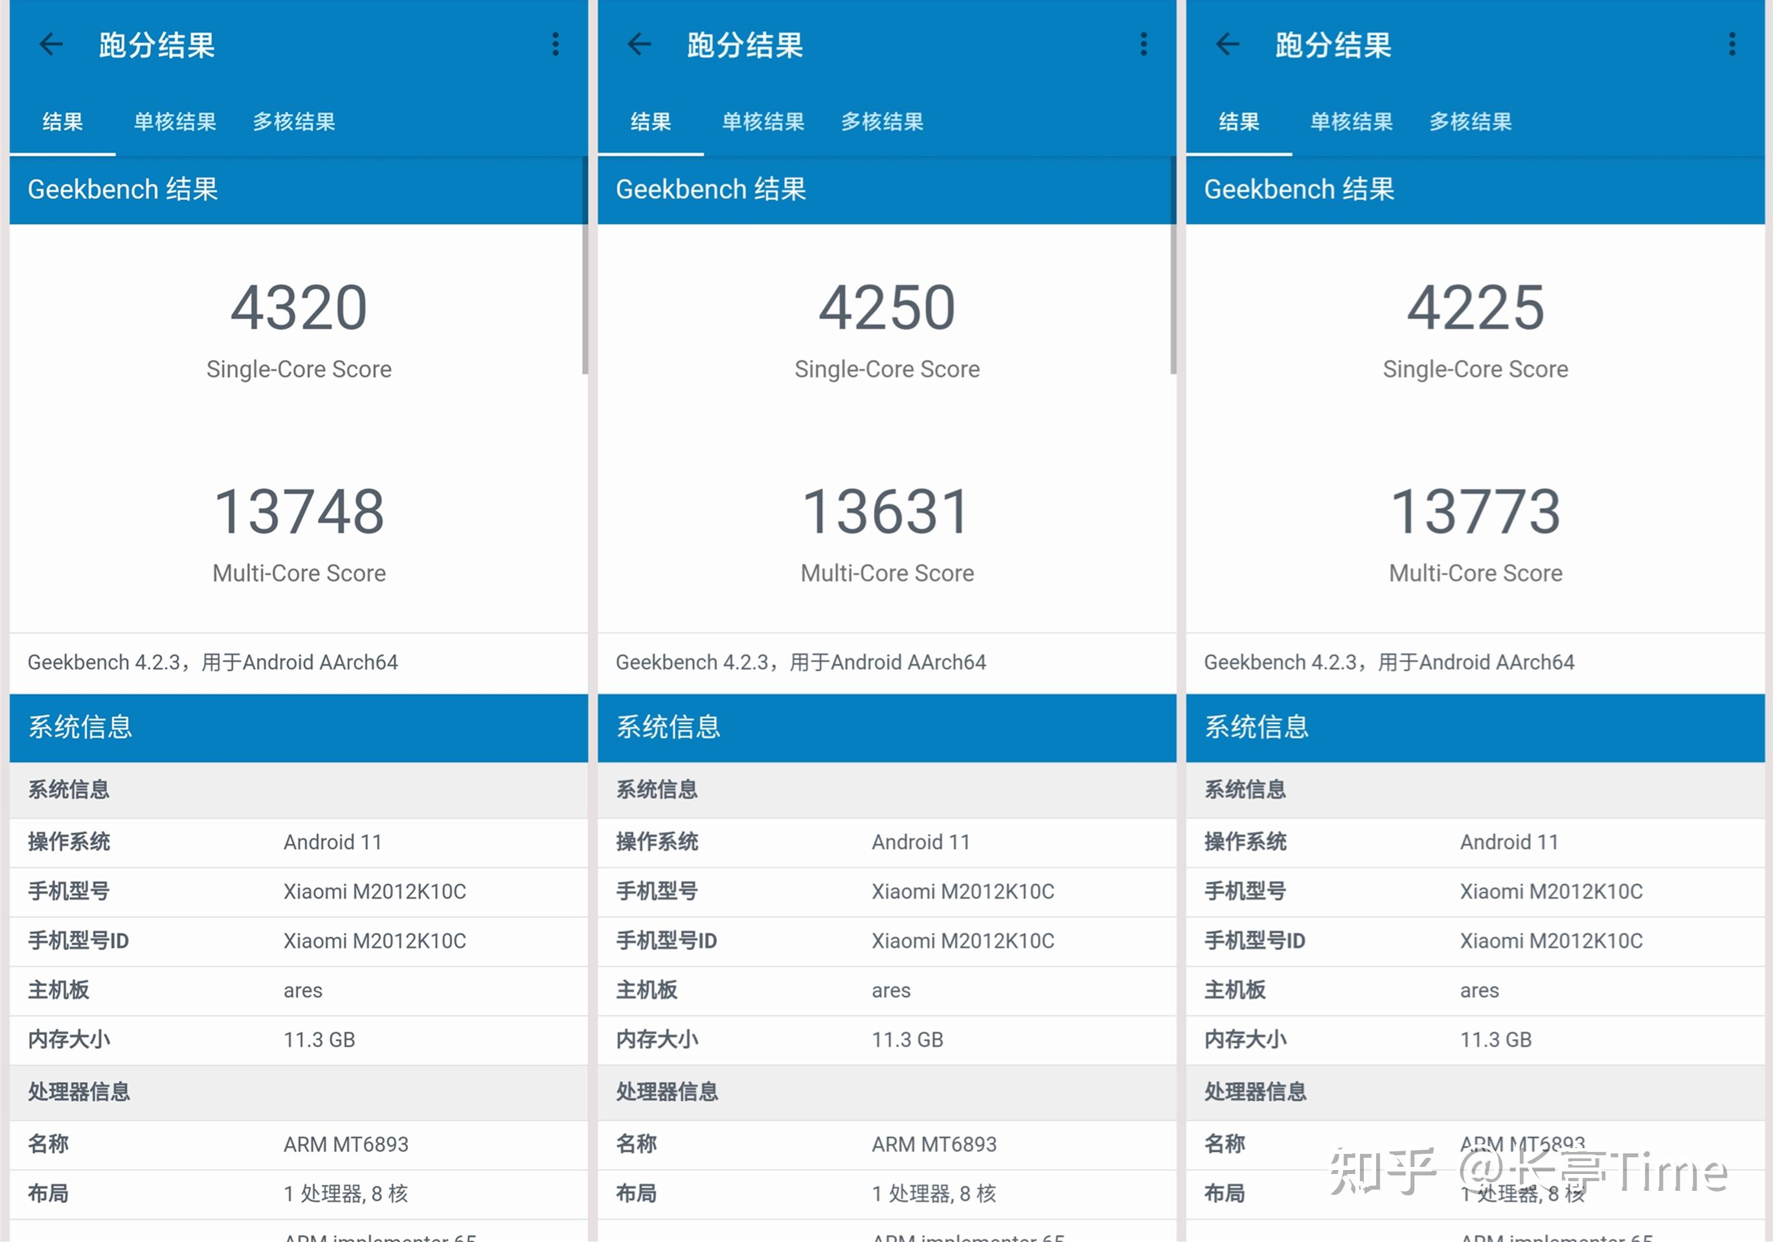Tap back arrow in the 4320-score panel
This screenshot has height=1242, width=1773.
tap(51, 44)
